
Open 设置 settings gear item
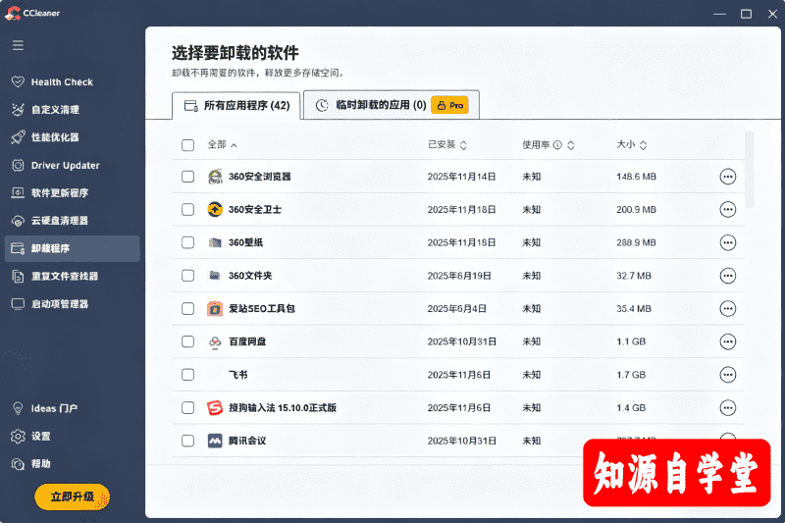coord(31,437)
